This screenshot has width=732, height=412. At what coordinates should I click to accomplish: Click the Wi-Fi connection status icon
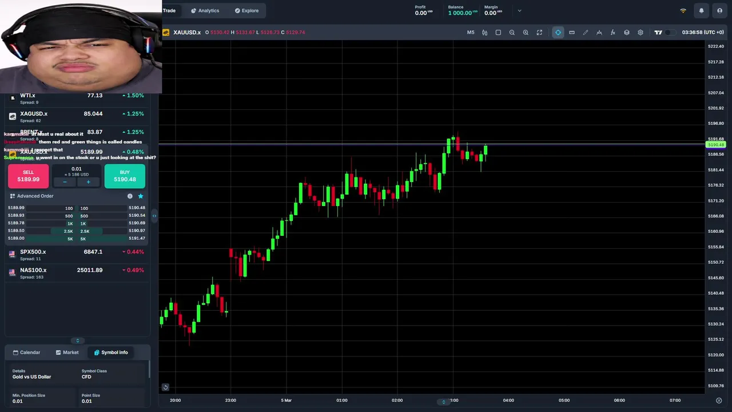(x=683, y=11)
